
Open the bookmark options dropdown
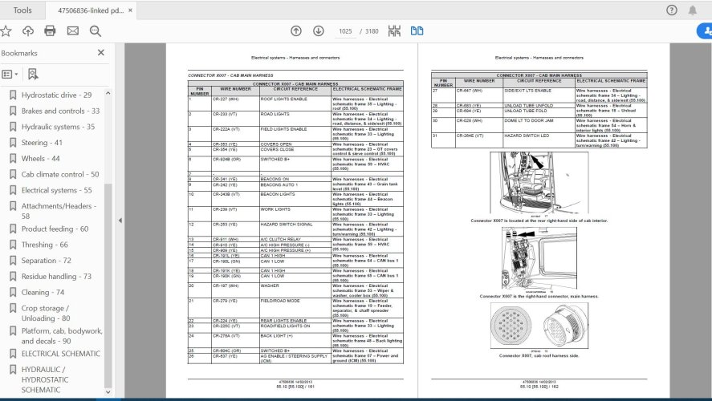tap(10, 74)
